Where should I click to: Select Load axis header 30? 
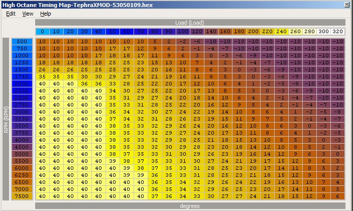(x=84, y=32)
